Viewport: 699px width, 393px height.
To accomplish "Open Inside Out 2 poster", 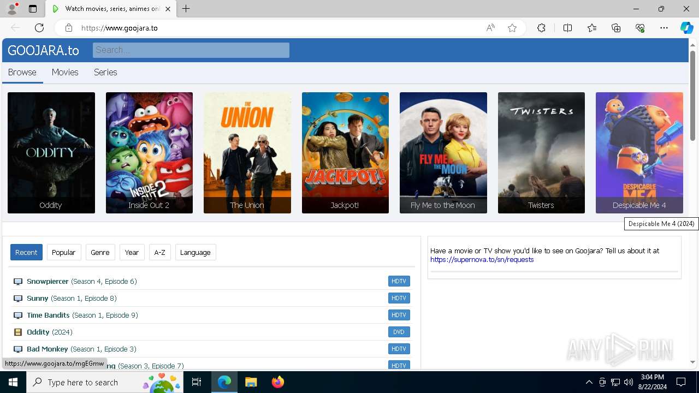I will tap(149, 153).
